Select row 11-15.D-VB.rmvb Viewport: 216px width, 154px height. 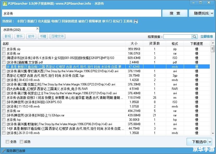[105, 106]
